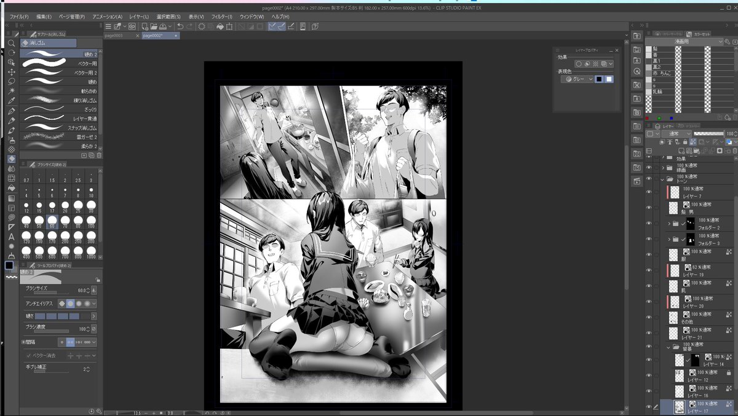The image size is (738, 416).
Task: Collapse the 背景 layer folder
Action: pyautogui.click(x=669, y=348)
